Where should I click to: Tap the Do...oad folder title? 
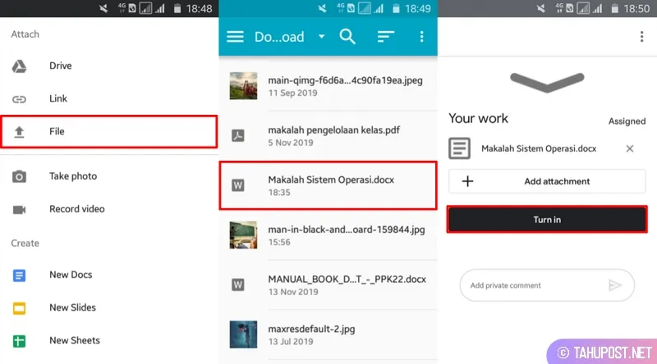click(279, 37)
